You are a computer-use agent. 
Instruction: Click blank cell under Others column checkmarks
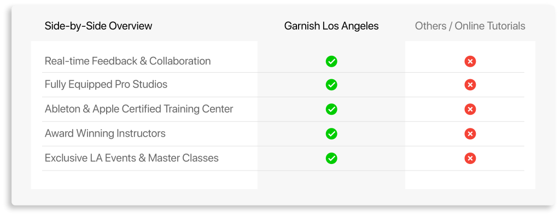[470, 180]
